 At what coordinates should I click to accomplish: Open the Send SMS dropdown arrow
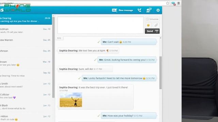point(157,31)
